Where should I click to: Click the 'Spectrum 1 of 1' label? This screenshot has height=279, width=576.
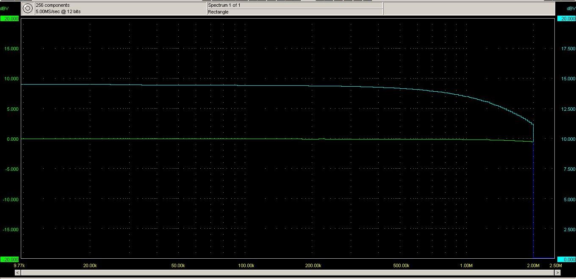tap(224, 5)
